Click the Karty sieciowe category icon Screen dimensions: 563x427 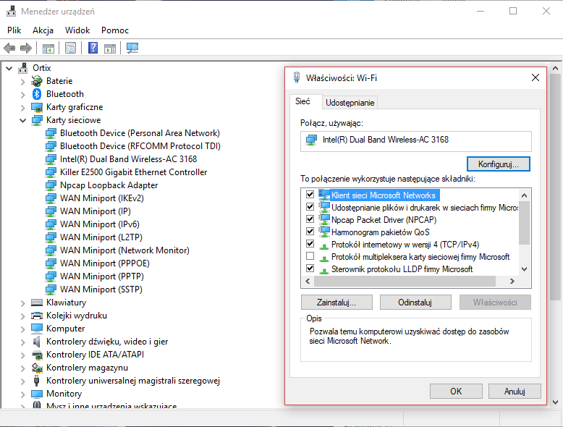[x=37, y=120]
